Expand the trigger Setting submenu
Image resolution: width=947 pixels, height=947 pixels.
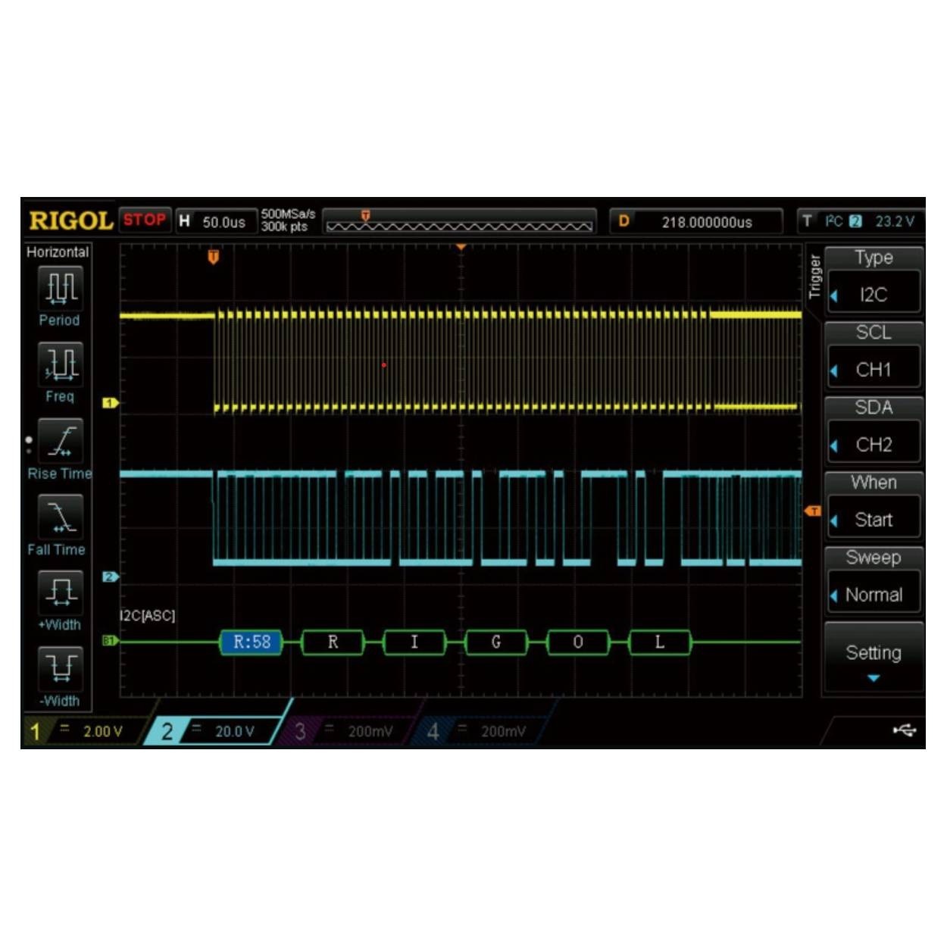click(x=874, y=657)
